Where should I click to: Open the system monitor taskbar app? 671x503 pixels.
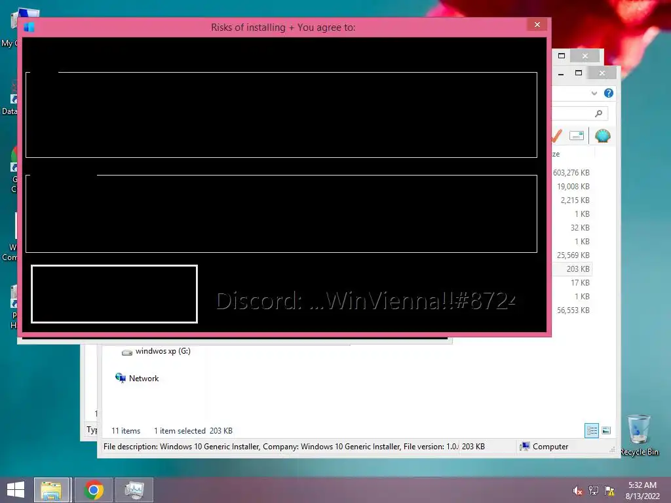point(134,490)
